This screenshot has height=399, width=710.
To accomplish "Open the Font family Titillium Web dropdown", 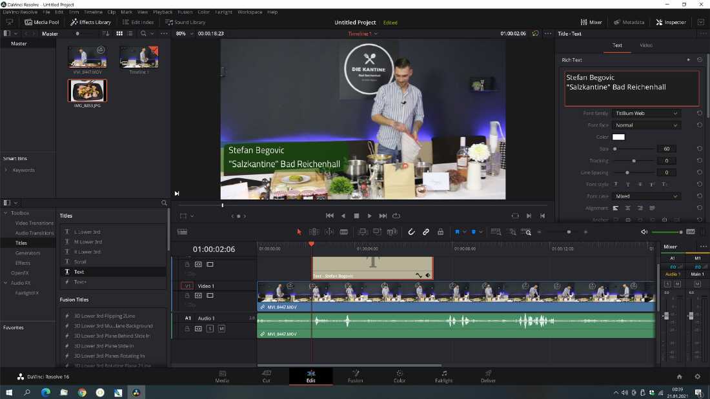I will (646, 113).
